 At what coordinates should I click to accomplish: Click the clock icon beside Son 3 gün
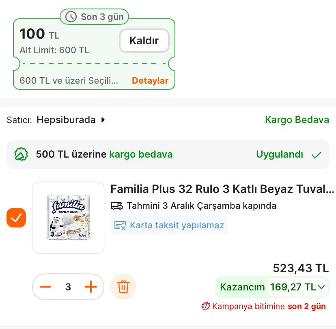(x=71, y=17)
